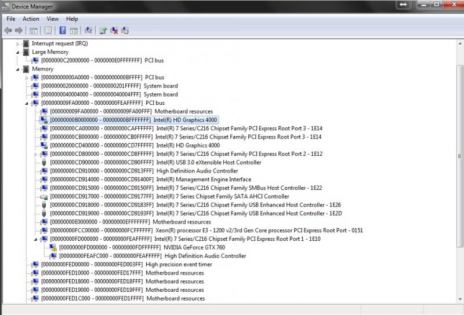Select 'Motherboard resources' at FED19000 - FED19FFF
Viewport: 464px width, 315px height.
[122, 290]
